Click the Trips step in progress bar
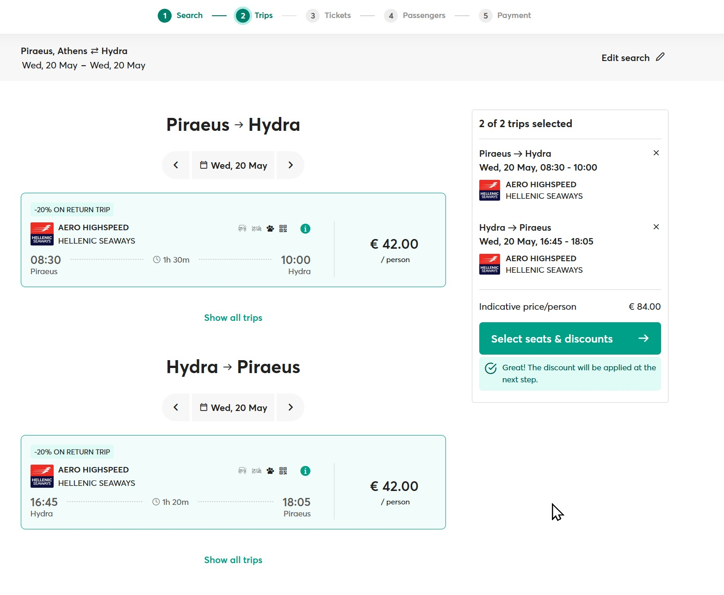The height and width of the screenshot is (595, 724). pos(254,15)
